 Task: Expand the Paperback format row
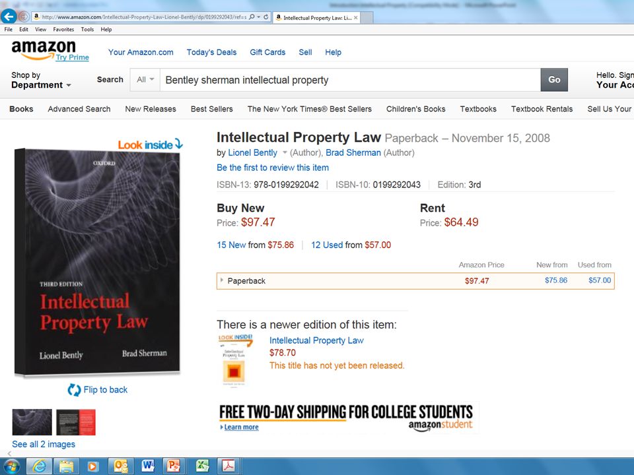[x=415, y=281]
